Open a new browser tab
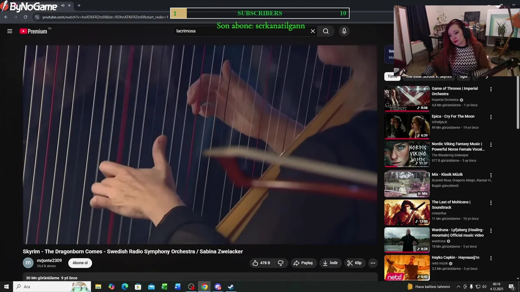520x292 pixels. click(79, 6)
